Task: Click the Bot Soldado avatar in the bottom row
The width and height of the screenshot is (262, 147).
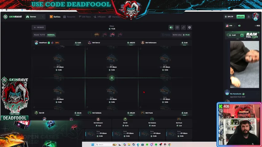Action: pos(90,113)
